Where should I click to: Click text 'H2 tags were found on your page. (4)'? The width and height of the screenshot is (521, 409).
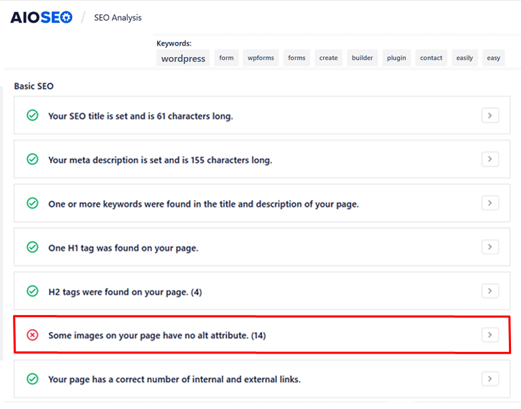(x=125, y=292)
